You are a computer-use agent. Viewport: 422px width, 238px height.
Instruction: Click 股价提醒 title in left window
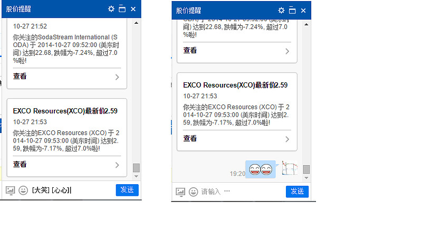click(18, 9)
